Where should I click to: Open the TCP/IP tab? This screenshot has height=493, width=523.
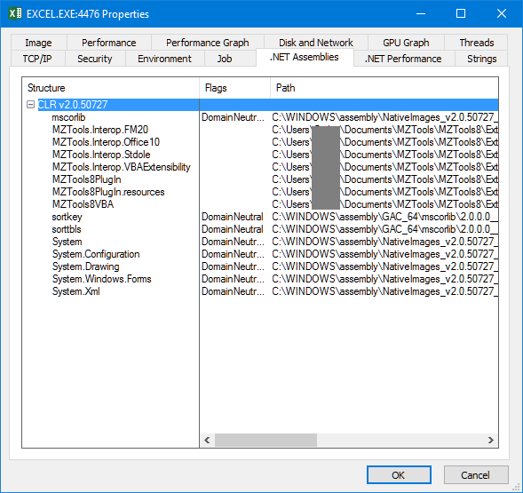pos(37,59)
